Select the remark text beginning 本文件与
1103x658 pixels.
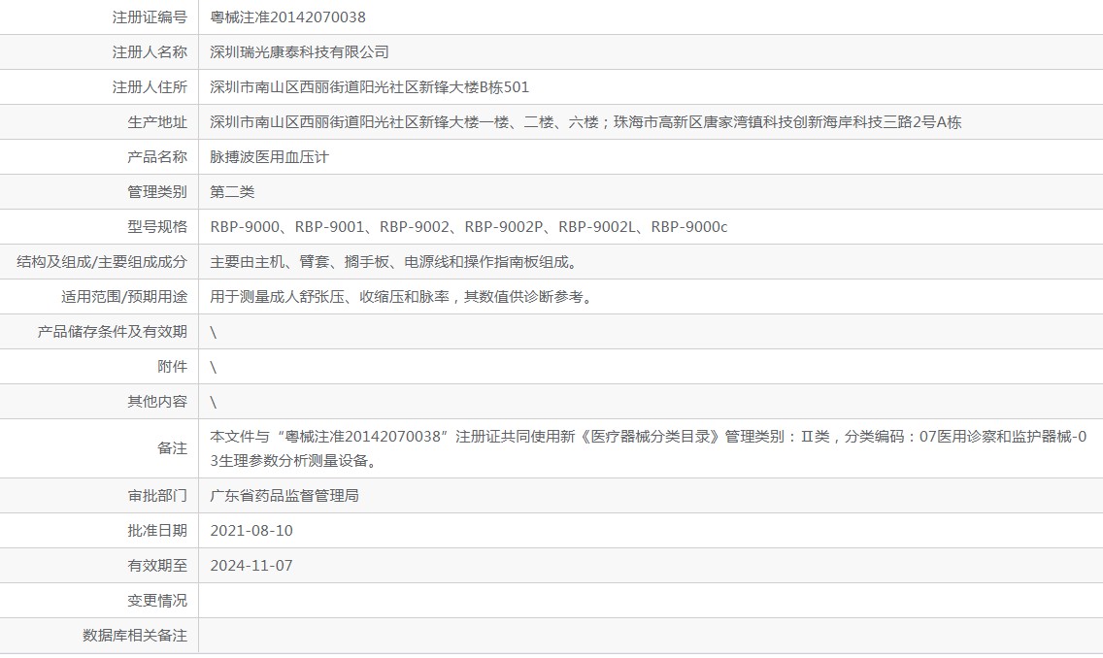coord(649,448)
